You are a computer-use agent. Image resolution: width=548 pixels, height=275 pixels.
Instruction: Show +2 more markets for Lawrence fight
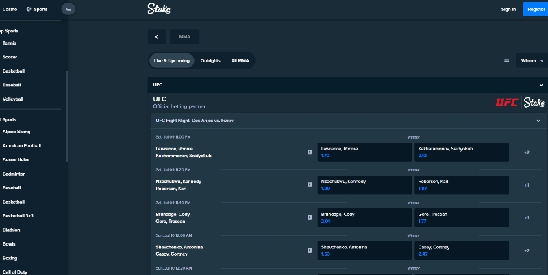point(527,152)
